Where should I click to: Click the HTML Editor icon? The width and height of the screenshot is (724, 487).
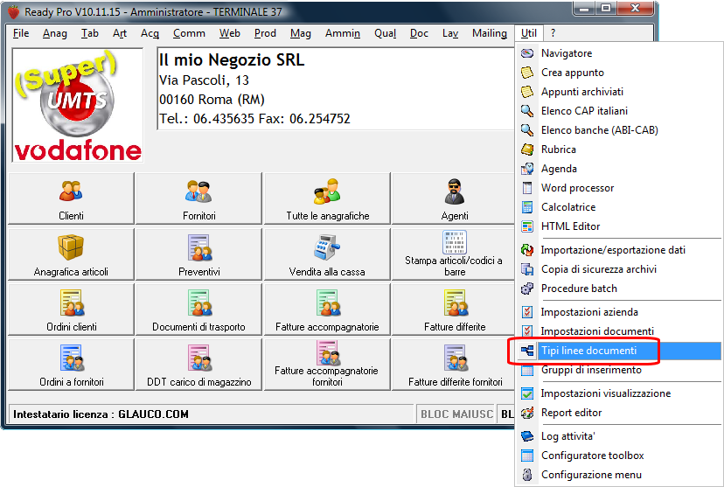[x=527, y=226]
